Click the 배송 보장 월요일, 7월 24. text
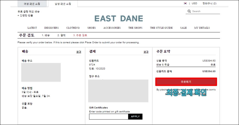 (36, 96)
